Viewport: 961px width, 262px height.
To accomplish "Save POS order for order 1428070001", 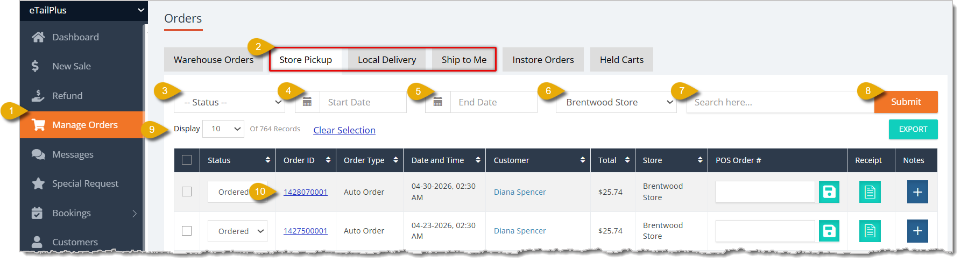I will click(829, 192).
